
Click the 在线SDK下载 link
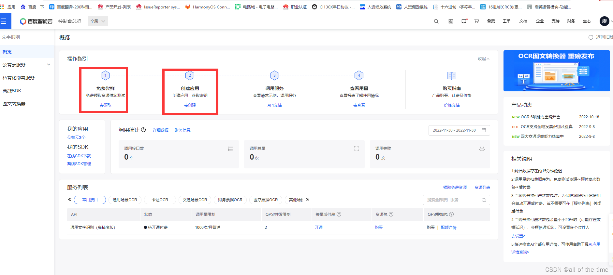pos(79,156)
